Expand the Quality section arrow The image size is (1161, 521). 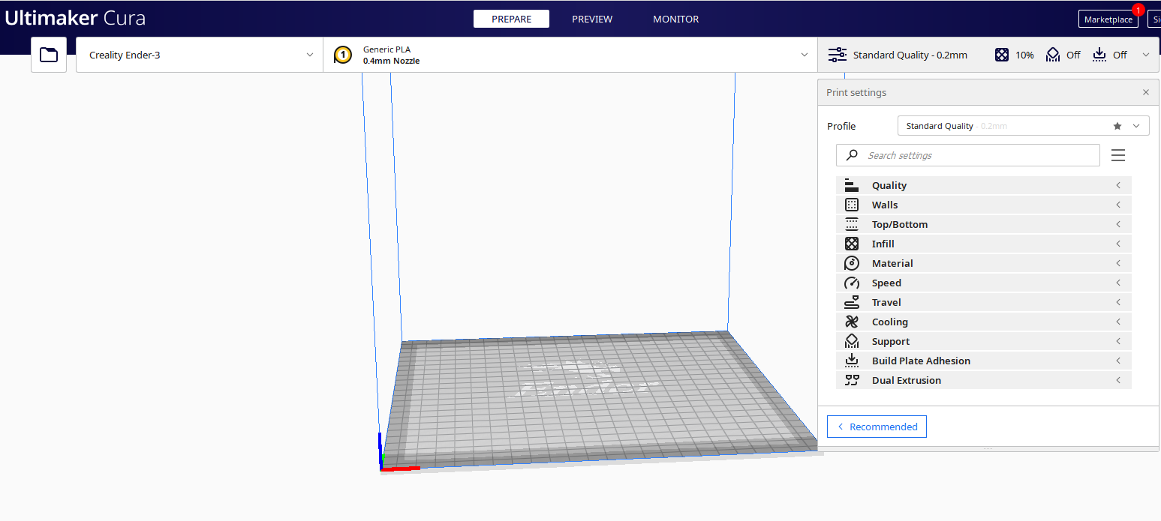pos(1118,185)
